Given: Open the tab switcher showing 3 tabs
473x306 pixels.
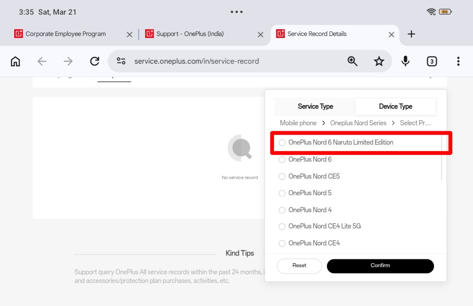Looking at the screenshot, I should 432,61.
